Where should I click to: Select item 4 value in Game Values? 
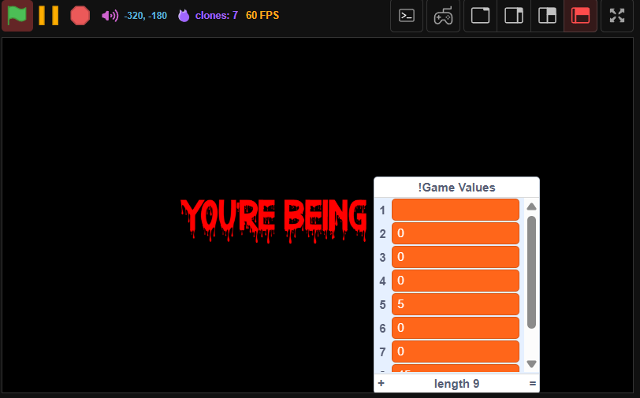[456, 281]
